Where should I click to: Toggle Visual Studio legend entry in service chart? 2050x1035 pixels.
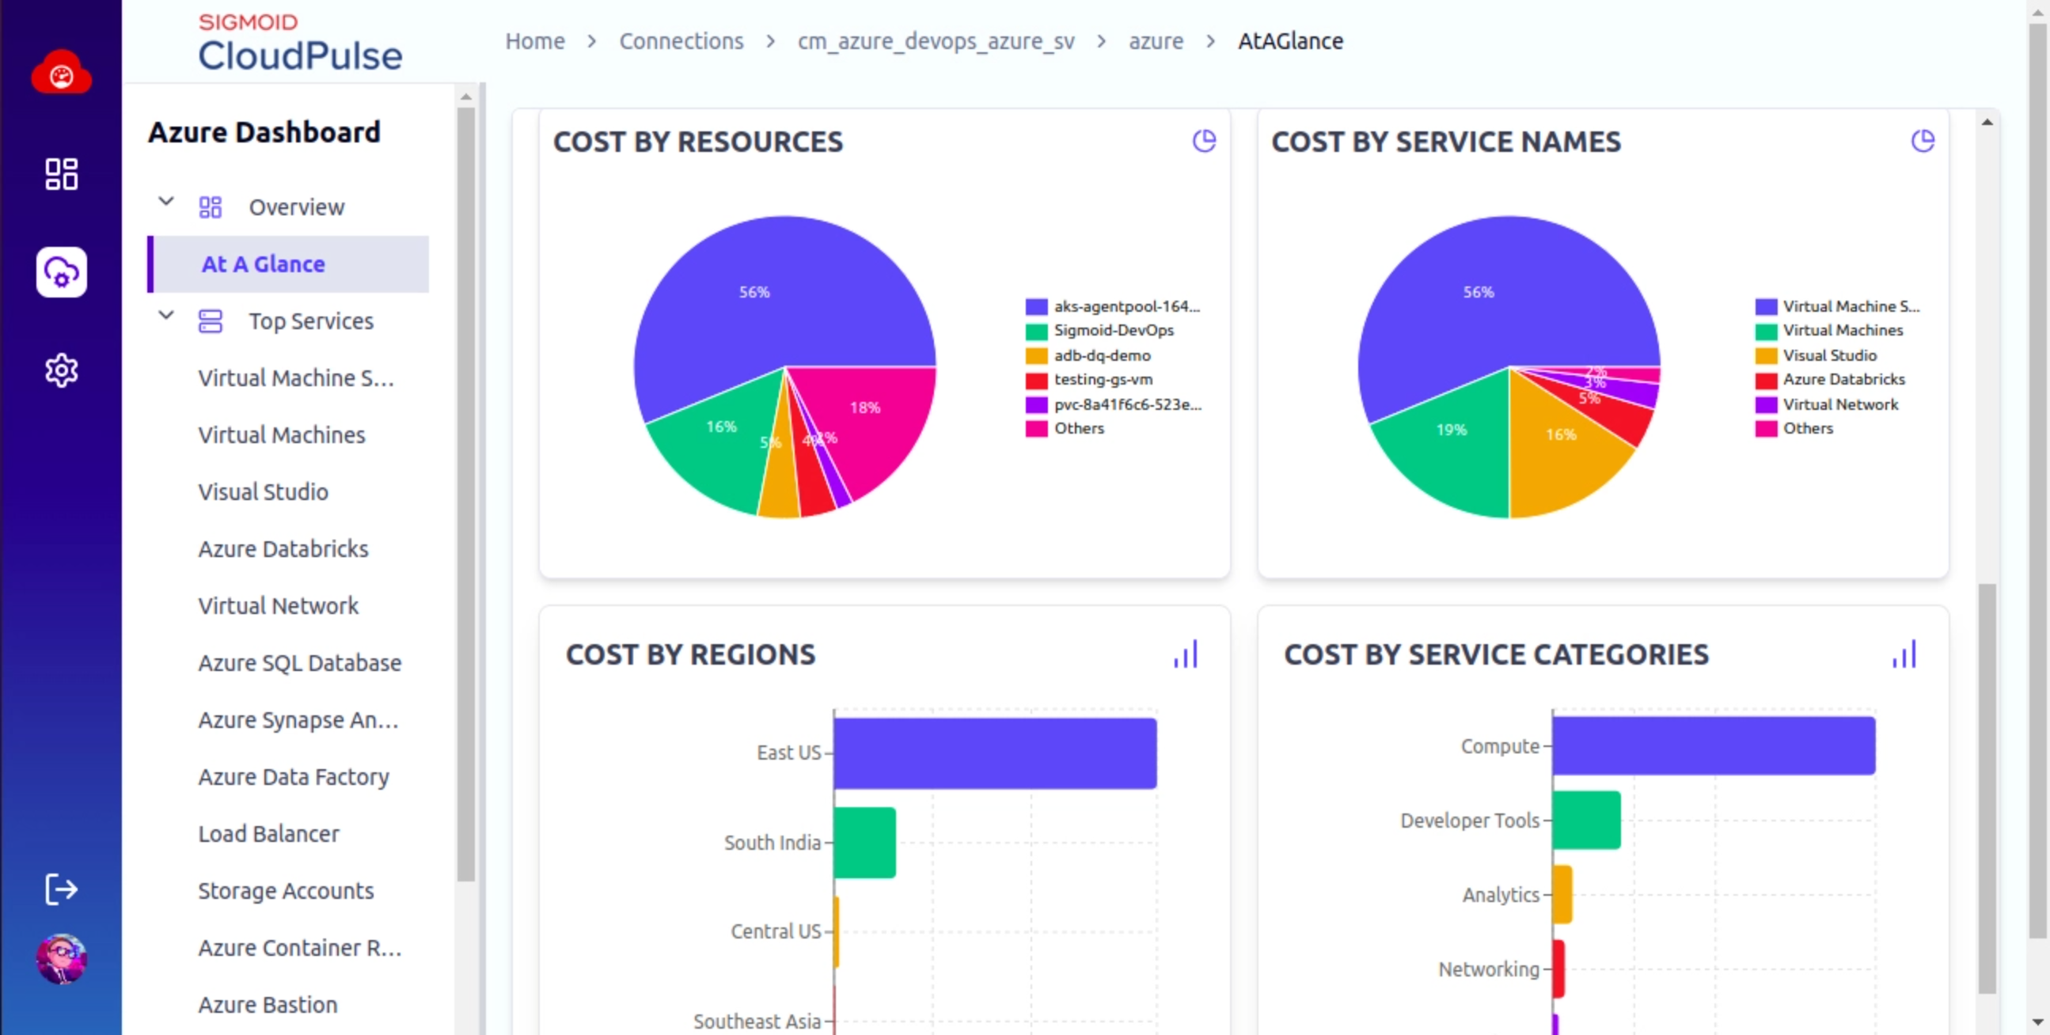(x=1828, y=354)
